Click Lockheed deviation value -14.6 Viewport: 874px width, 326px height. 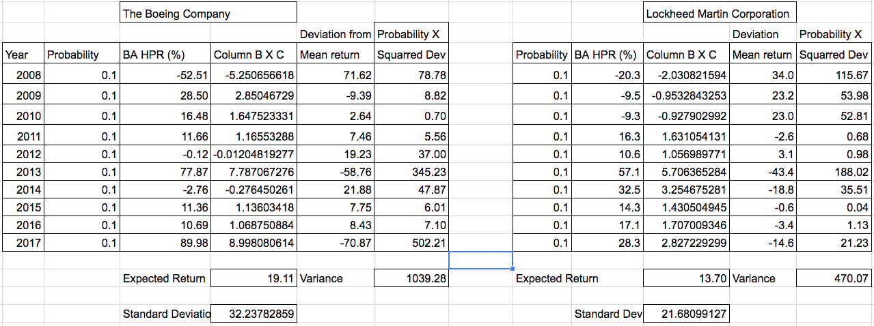[x=763, y=242]
